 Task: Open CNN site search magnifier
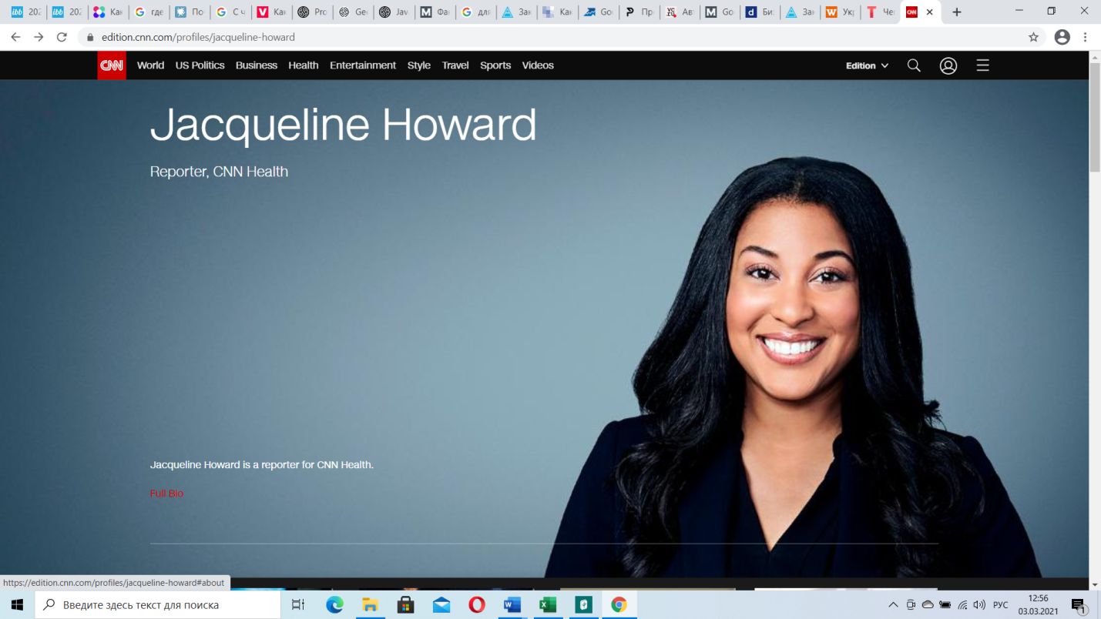click(x=914, y=65)
